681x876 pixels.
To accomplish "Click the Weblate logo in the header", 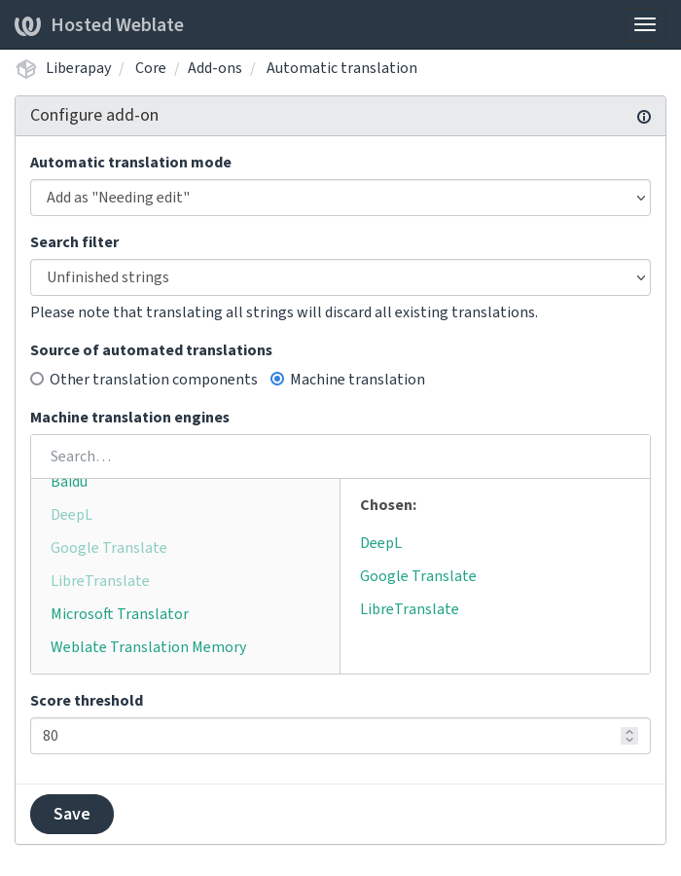I will pos(27,24).
